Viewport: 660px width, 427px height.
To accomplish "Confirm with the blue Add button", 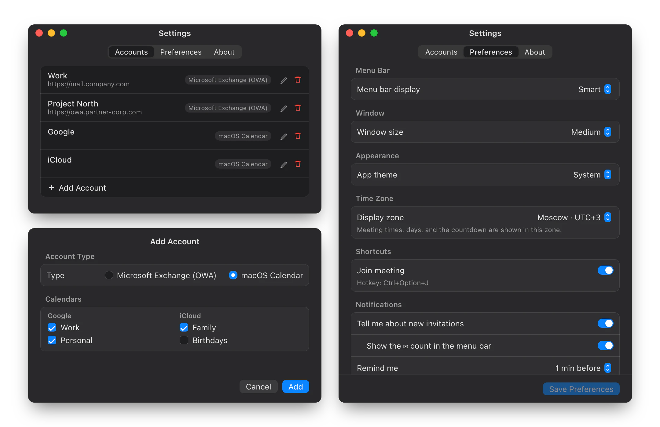I will pos(296,386).
